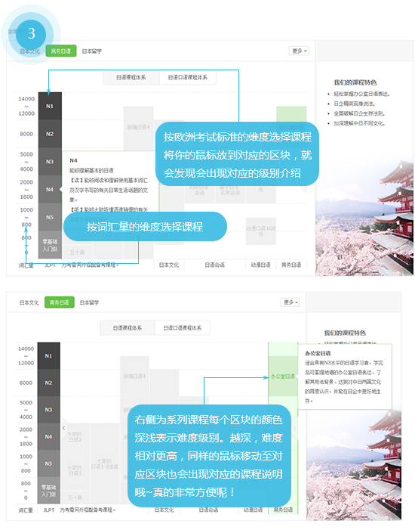Click 商务日语 column label under lower chart
This screenshot has height=530, width=415.
(283, 510)
